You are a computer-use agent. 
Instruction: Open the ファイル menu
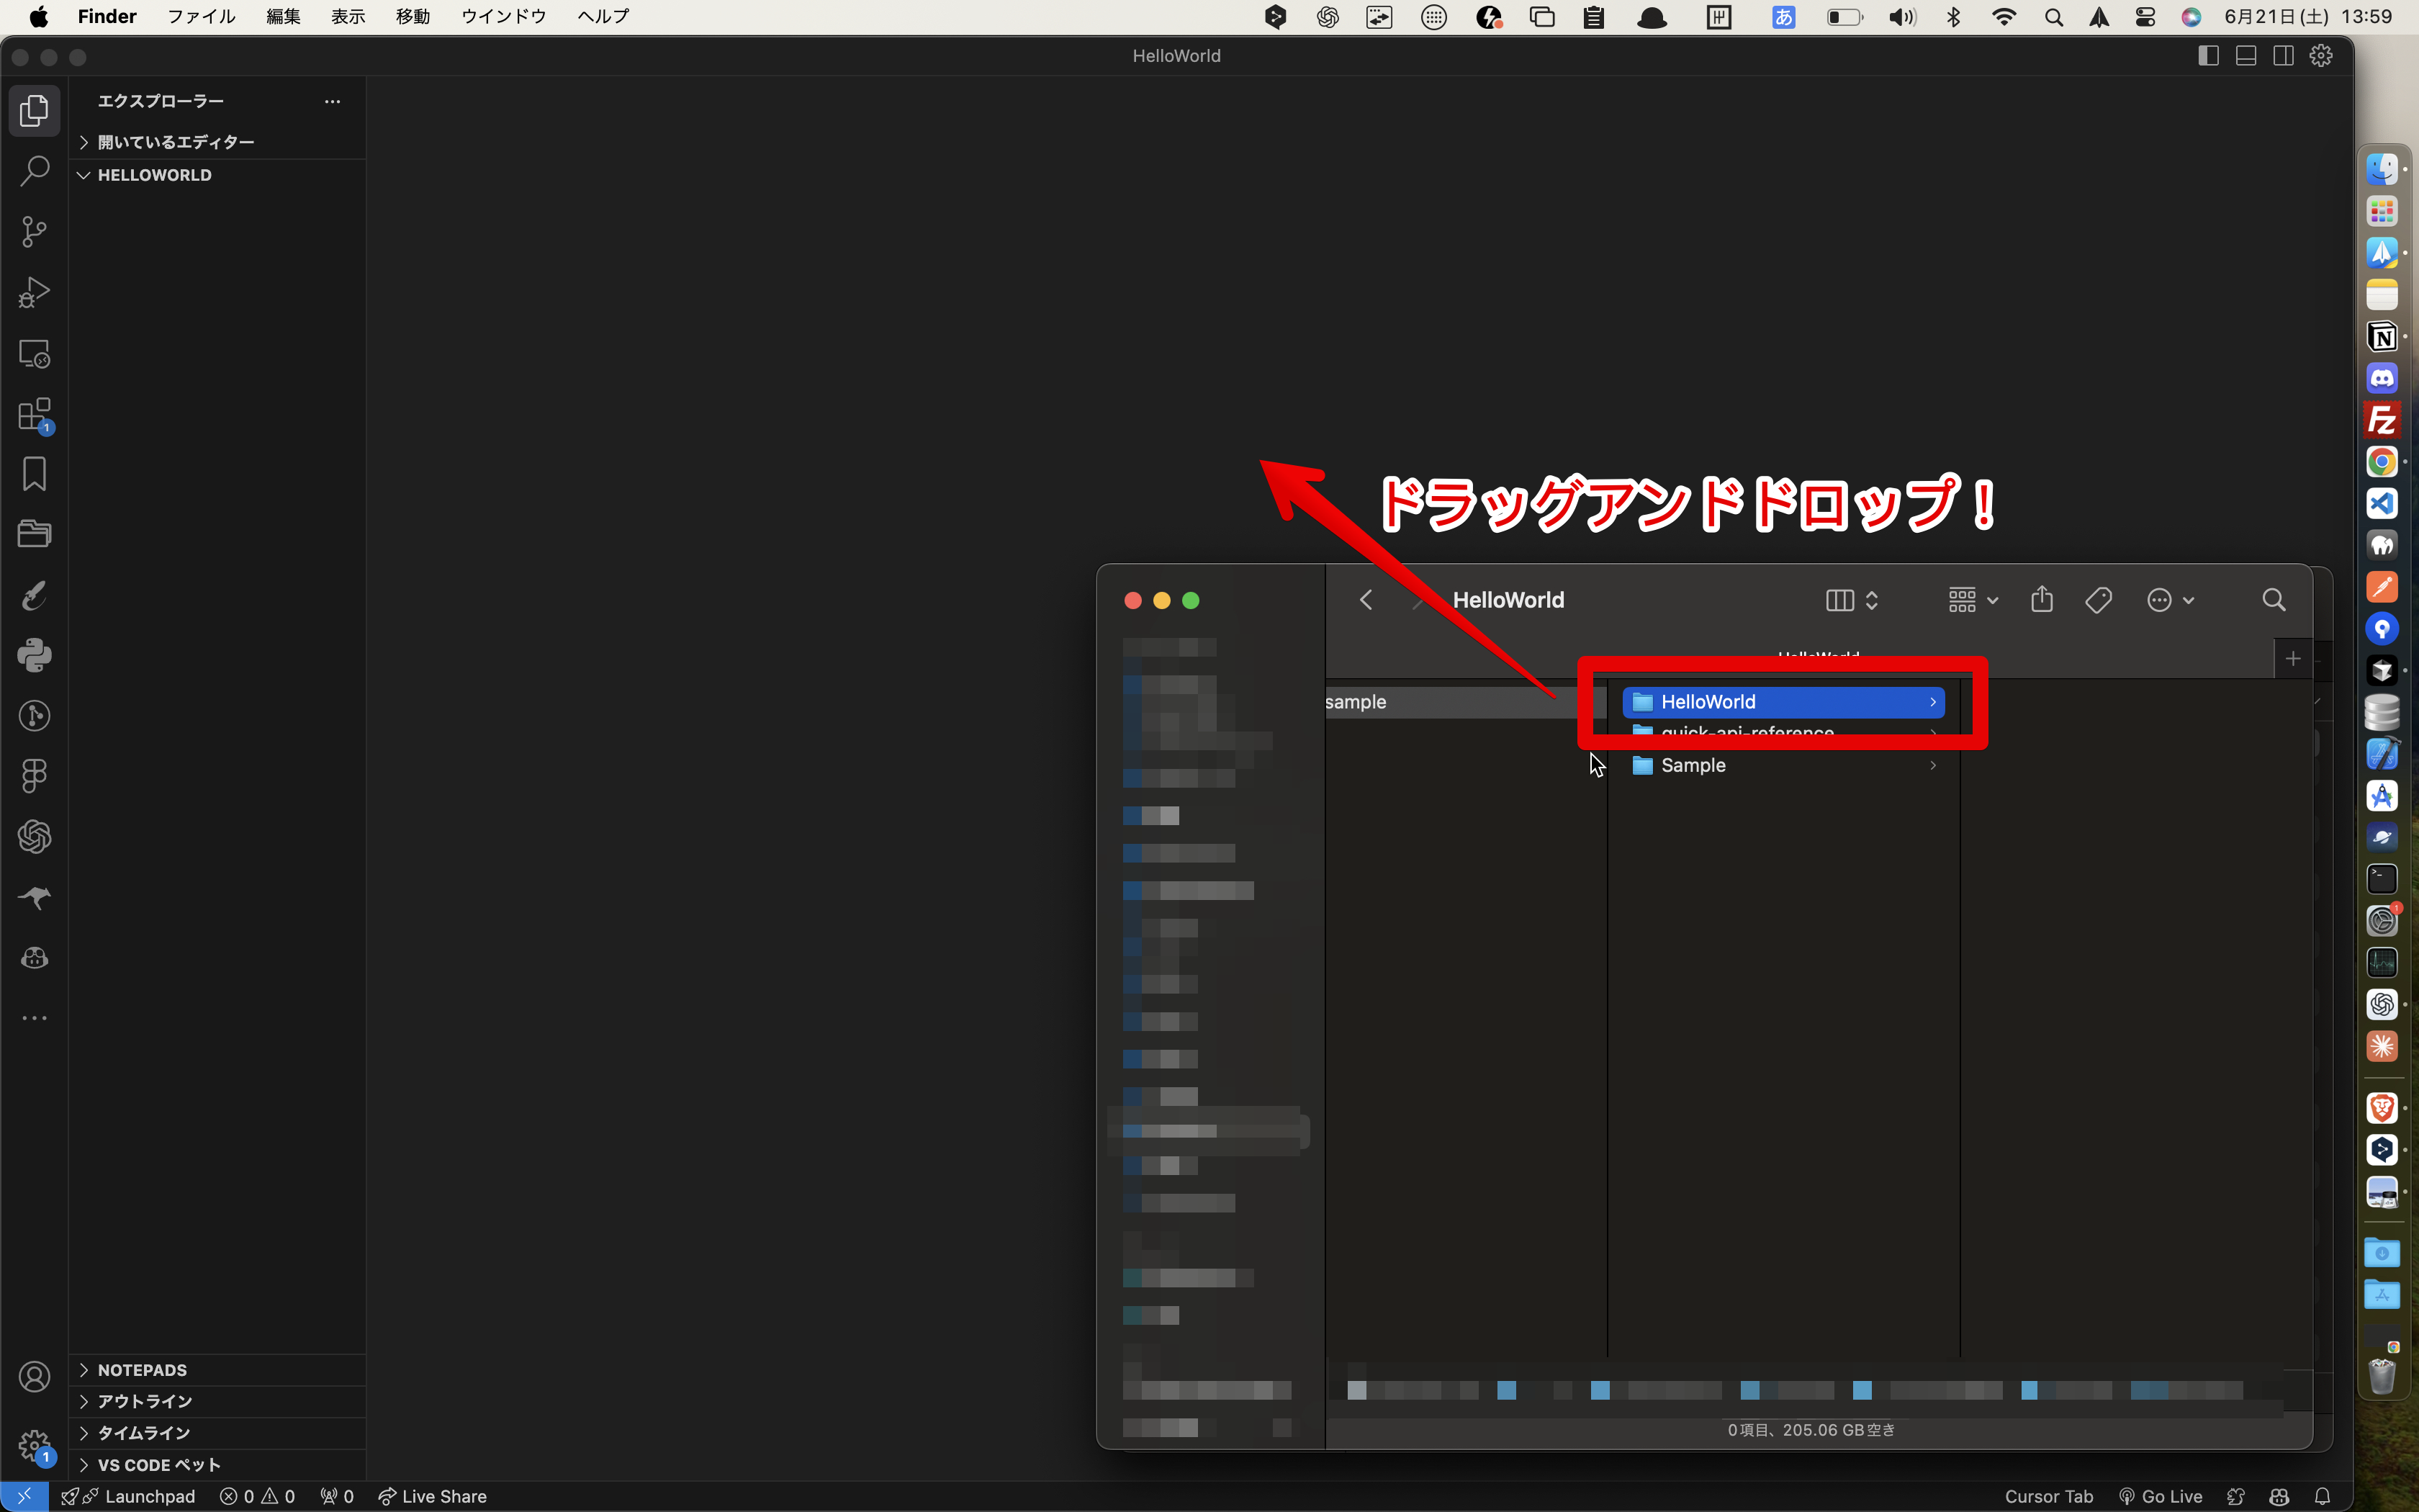coord(201,17)
